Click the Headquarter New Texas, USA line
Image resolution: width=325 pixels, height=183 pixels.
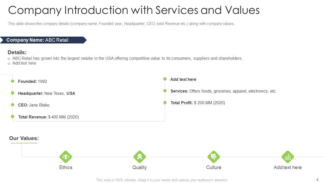[46, 93]
